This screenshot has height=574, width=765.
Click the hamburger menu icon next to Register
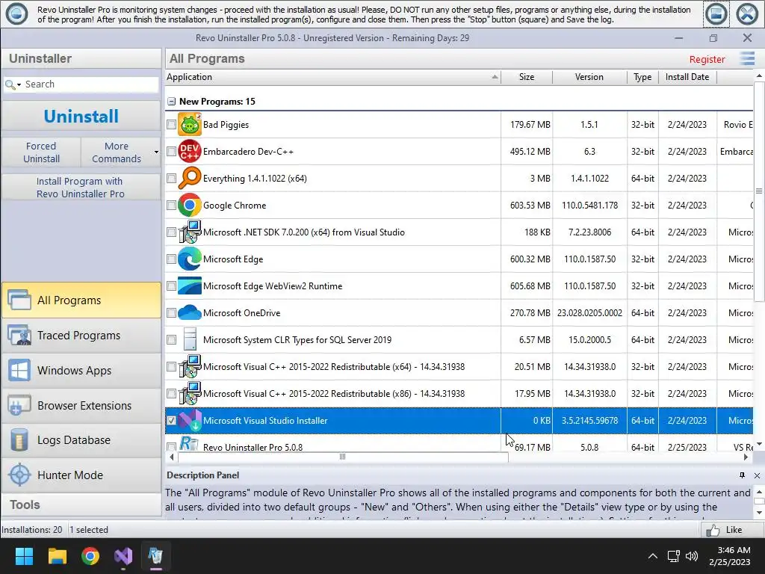pyautogui.click(x=747, y=58)
